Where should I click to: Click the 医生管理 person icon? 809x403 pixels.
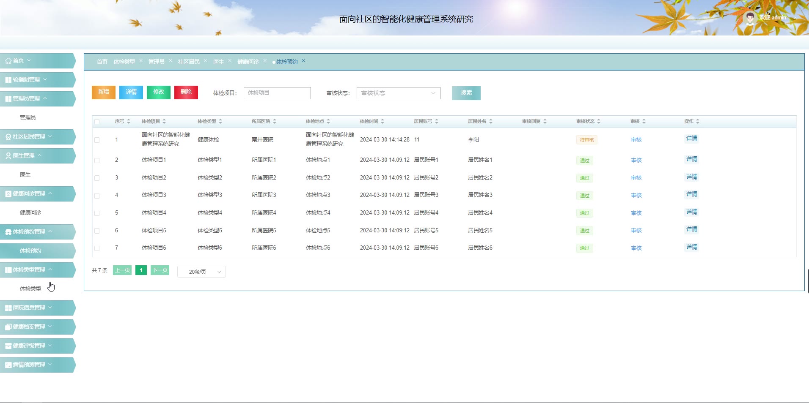[8, 156]
